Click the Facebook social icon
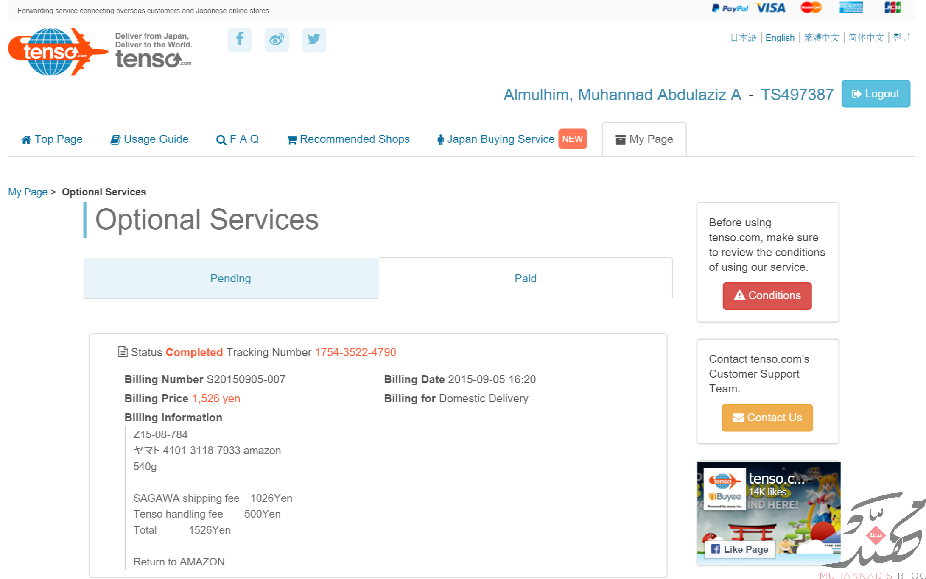Image resolution: width=926 pixels, height=579 pixels. (x=240, y=40)
